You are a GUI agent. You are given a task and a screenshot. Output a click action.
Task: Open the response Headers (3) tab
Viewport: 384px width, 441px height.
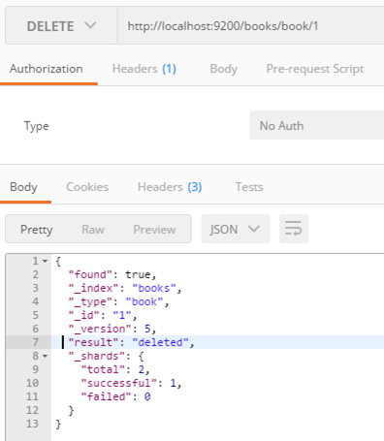[170, 187]
